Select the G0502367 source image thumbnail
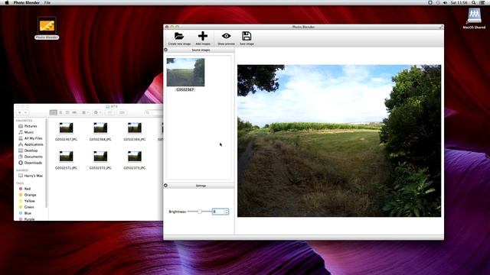Screen dimensions: 490x275 (185, 73)
